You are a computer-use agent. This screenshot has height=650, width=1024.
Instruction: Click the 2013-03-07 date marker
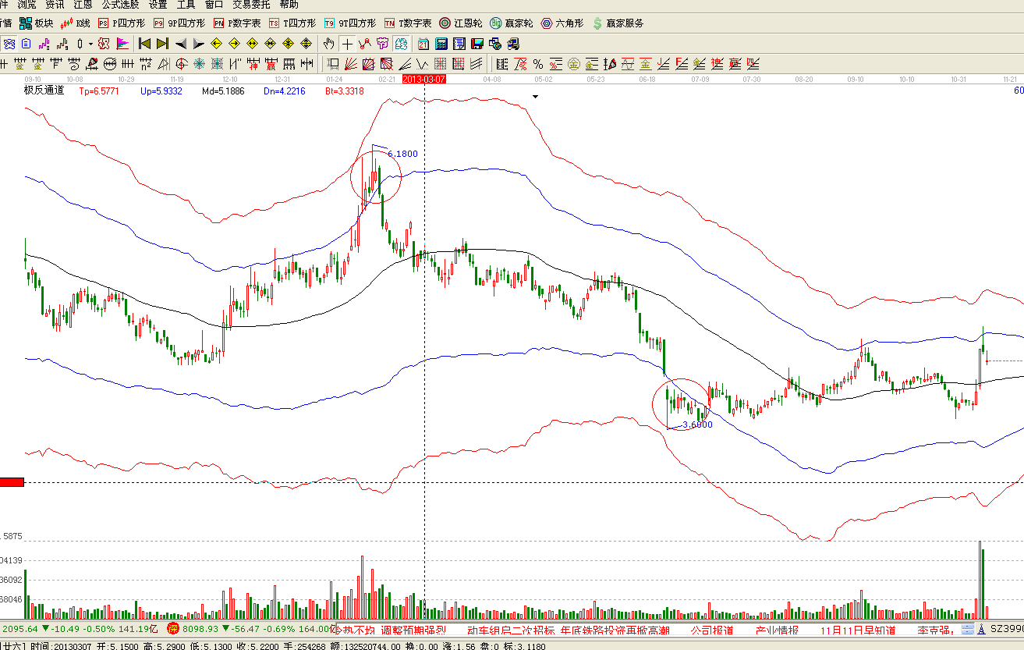pos(423,80)
